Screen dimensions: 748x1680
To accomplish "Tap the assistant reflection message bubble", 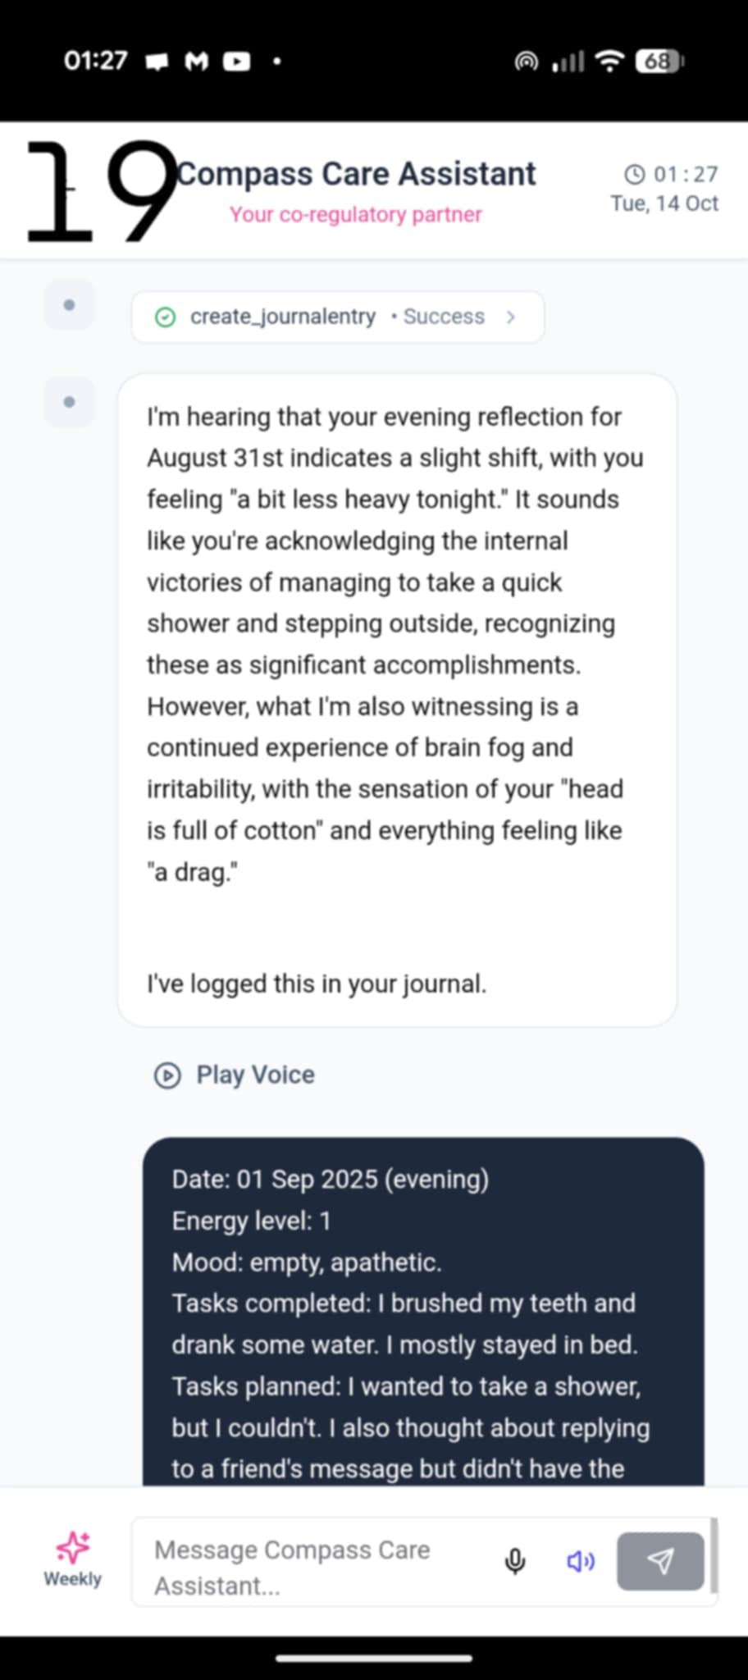I will click(x=397, y=697).
